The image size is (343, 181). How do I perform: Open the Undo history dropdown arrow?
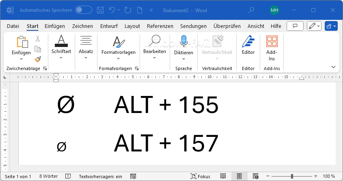(x=119, y=10)
